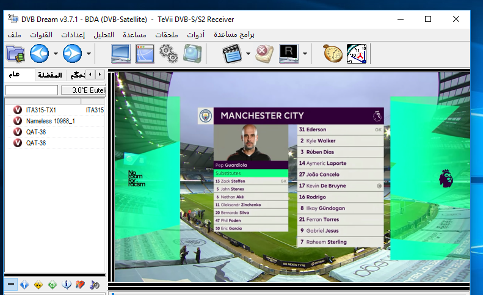
Task: Click the black screen R icon
Action: (289, 54)
